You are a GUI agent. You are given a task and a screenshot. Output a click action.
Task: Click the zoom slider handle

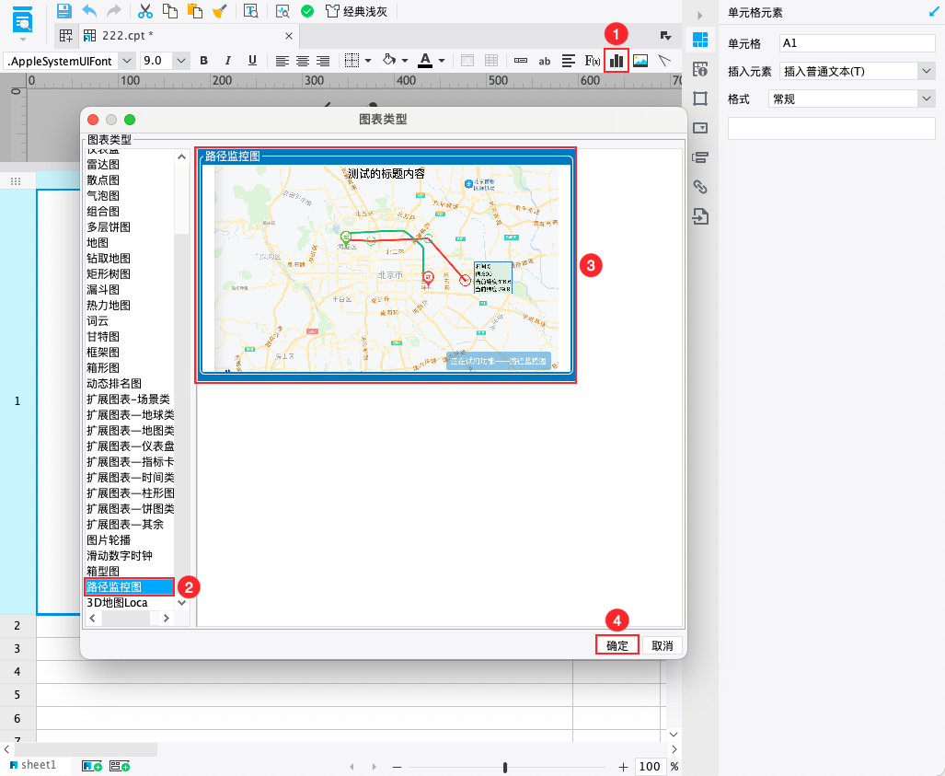tap(505, 767)
